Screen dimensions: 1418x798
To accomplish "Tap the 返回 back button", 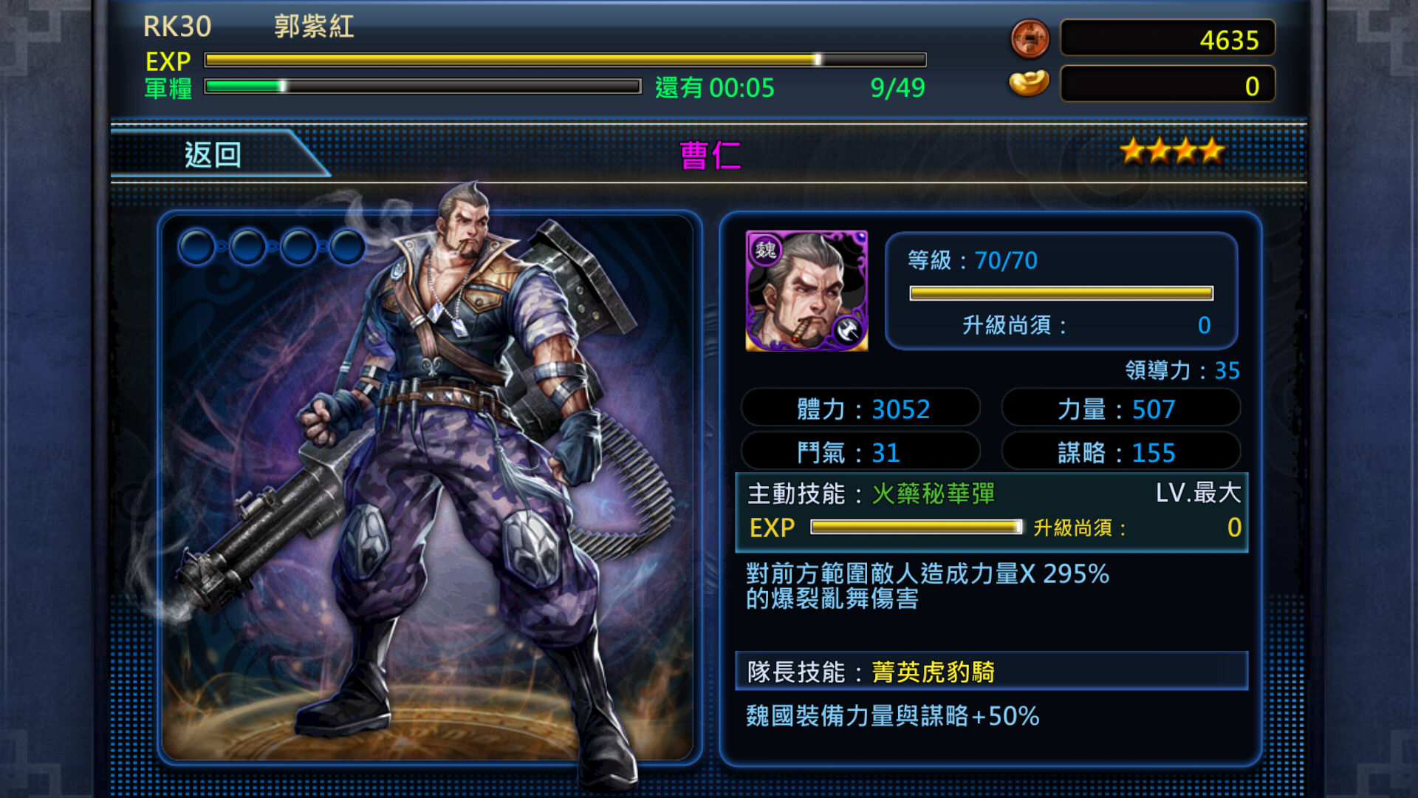I will [x=214, y=154].
